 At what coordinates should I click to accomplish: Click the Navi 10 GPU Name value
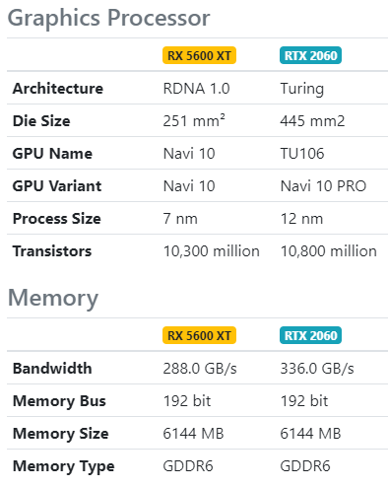coord(189,153)
